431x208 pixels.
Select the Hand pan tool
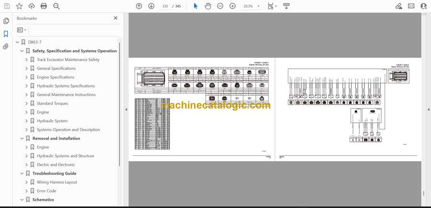point(208,6)
